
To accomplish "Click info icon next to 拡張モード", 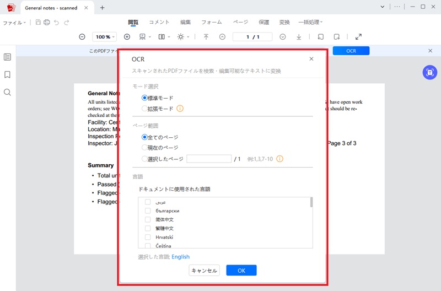I will pyautogui.click(x=180, y=109).
